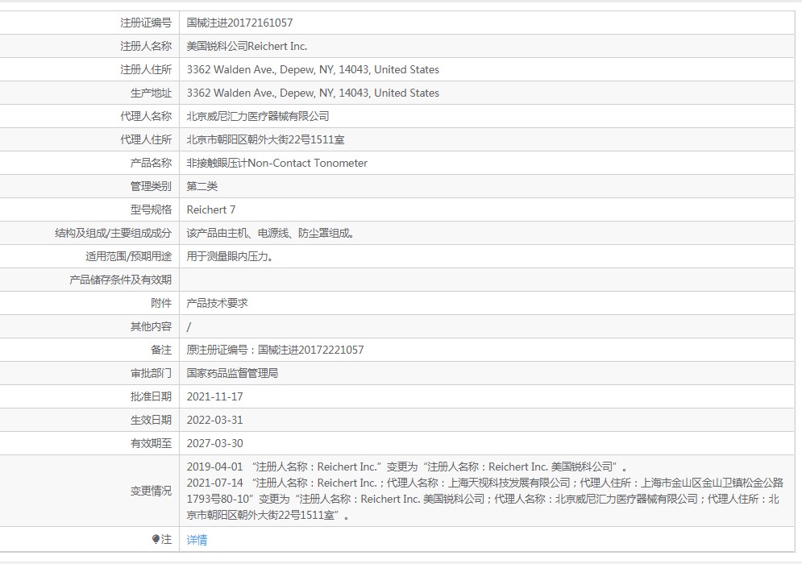Select registrant name 美国锐科公司Reichert Inc.
This screenshot has width=802, height=564.
(x=247, y=46)
